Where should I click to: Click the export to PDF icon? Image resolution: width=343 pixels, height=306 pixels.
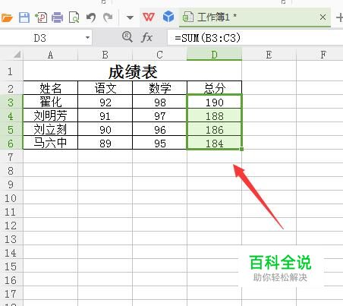pos(41,17)
